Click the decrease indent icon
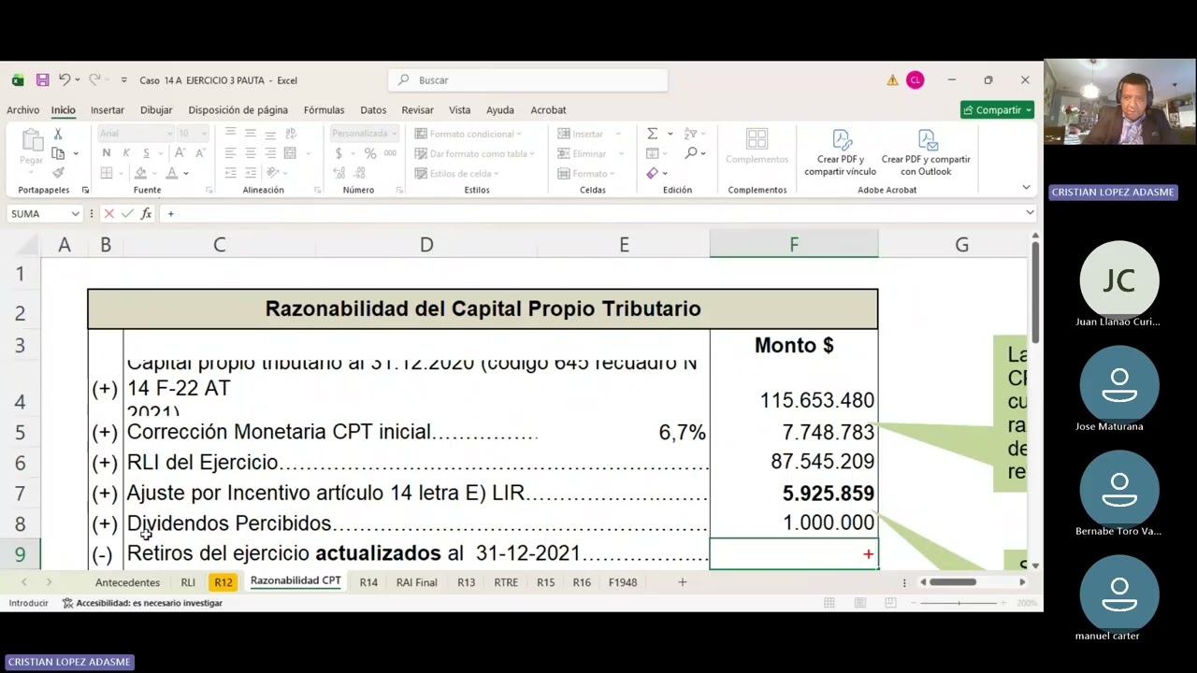This screenshot has width=1197, height=673. coord(230,173)
